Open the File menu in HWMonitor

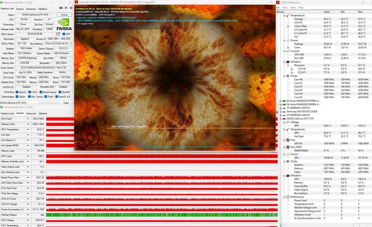278,7
